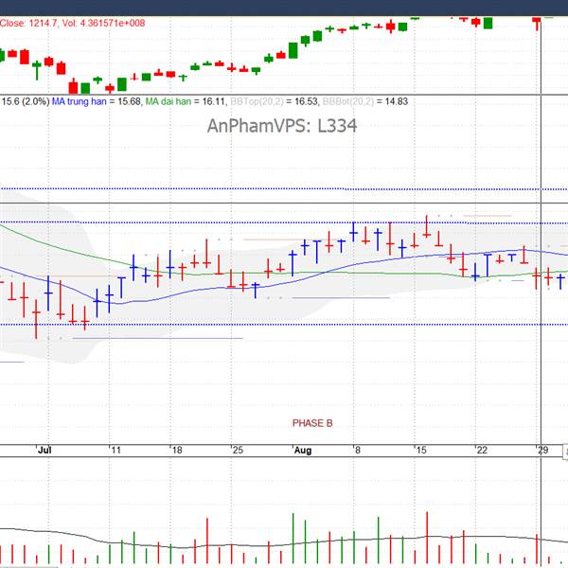Viewport: 568px width, 568px height.
Task: Click the 25 date axis label
Action: pyautogui.click(x=238, y=451)
